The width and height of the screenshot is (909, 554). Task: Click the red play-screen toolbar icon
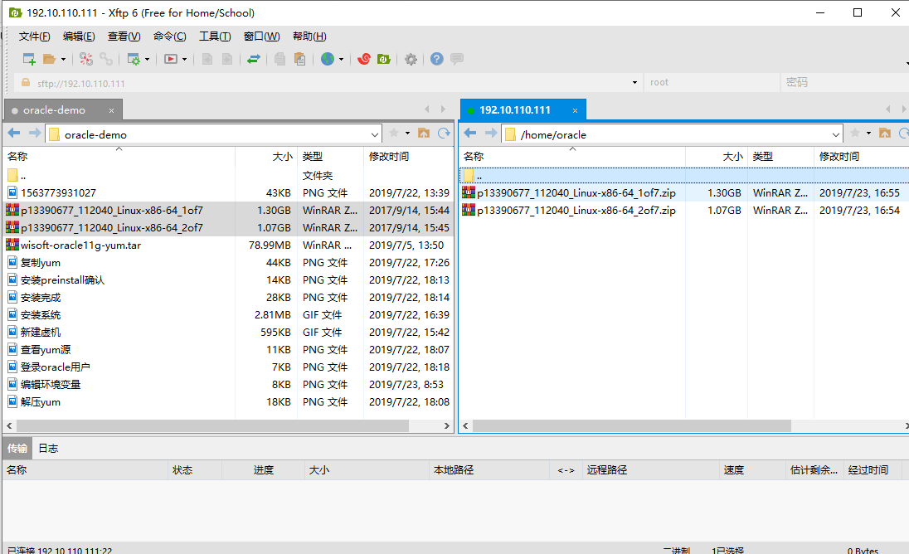click(x=171, y=59)
